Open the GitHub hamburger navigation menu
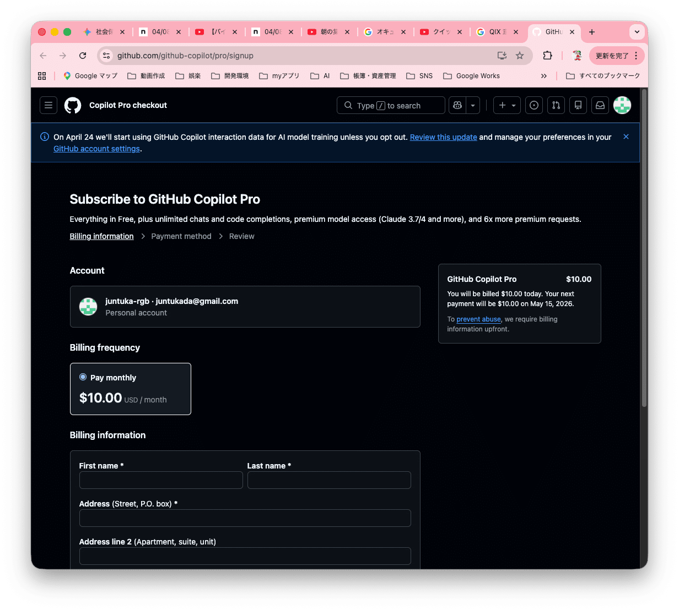The image size is (679, 610). coord(48,105)
